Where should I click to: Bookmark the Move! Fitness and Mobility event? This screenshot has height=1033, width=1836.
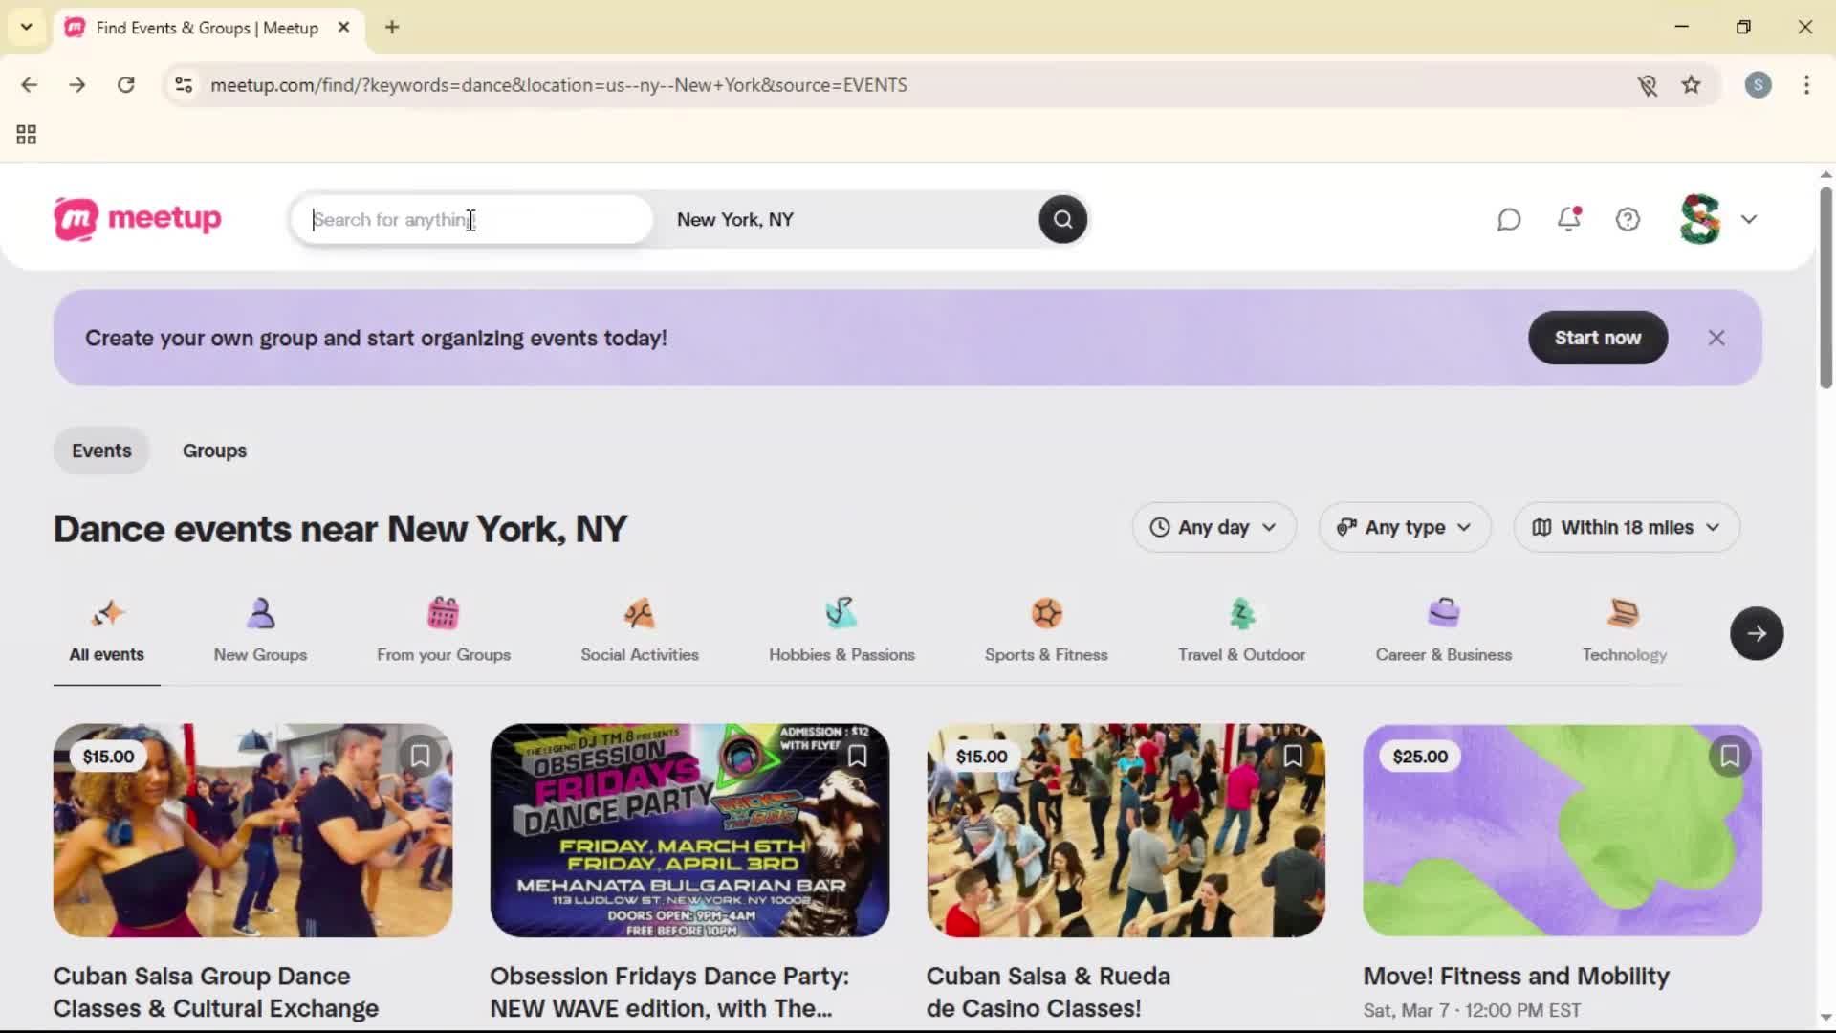[x=1730, y=756]
